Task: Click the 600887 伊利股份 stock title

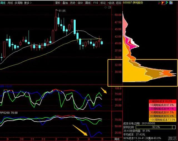Action: click(133, 3)
